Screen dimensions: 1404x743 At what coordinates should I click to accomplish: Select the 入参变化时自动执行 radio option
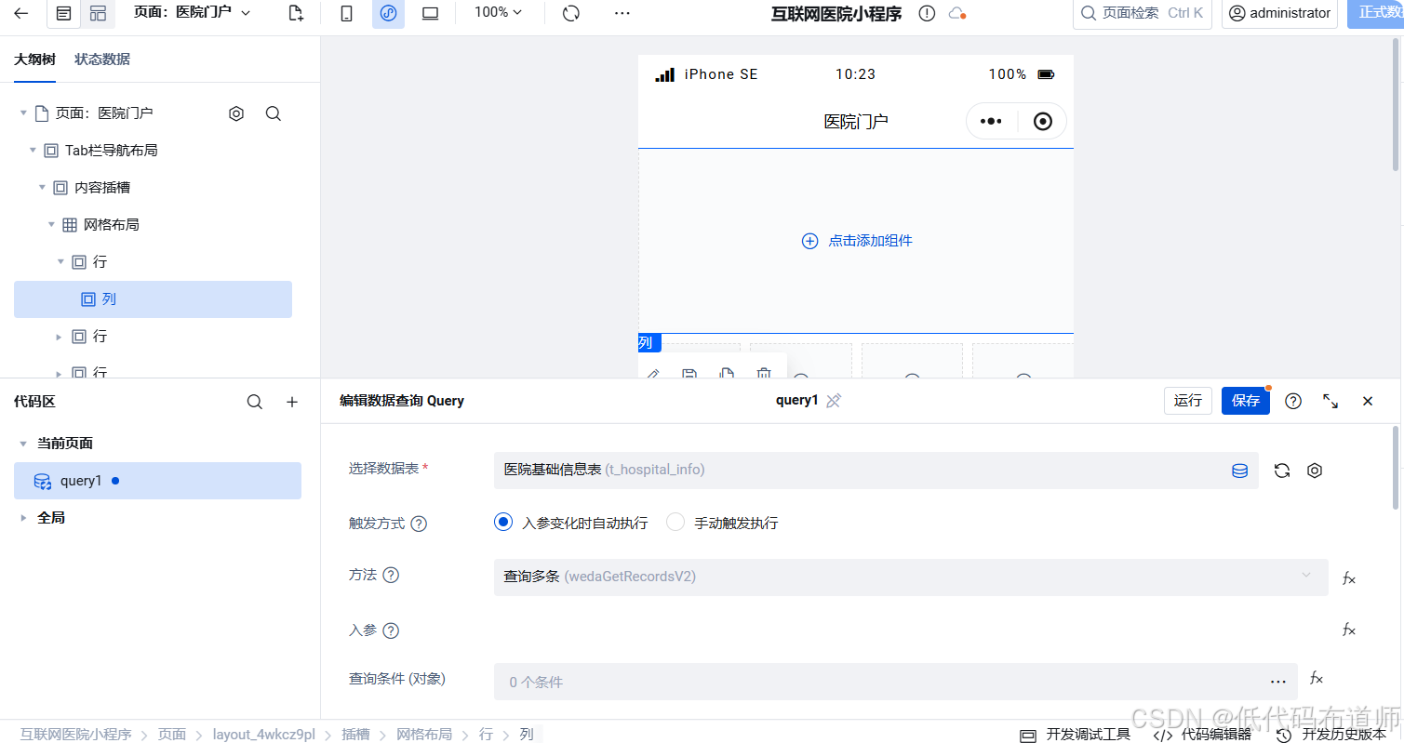[x=502, y=523]
